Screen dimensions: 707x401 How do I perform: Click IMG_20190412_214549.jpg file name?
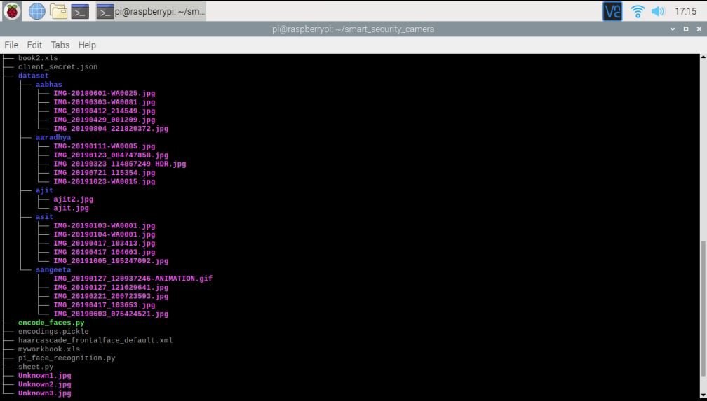(104, 111)
